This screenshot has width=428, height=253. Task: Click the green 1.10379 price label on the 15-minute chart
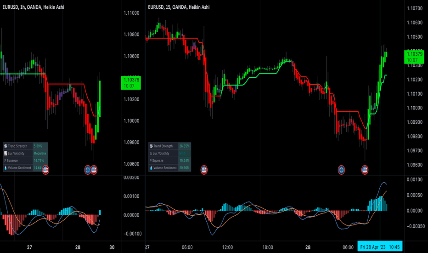coord(414,57)
